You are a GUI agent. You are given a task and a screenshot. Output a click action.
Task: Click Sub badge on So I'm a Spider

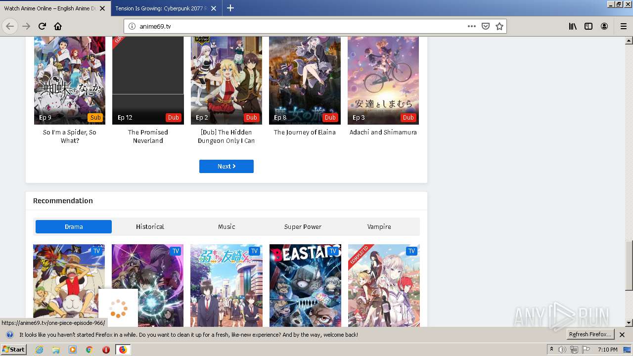pyautogui.click(x=95, y=117)
